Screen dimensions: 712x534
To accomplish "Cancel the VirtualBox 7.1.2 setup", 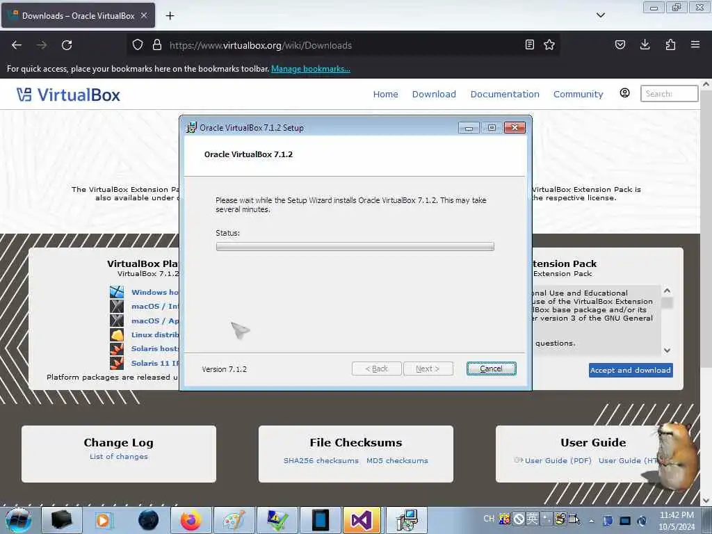I will click(x=492, y=369).
